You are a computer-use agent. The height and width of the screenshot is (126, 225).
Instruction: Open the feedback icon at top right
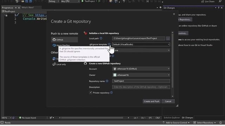[220, 1]
